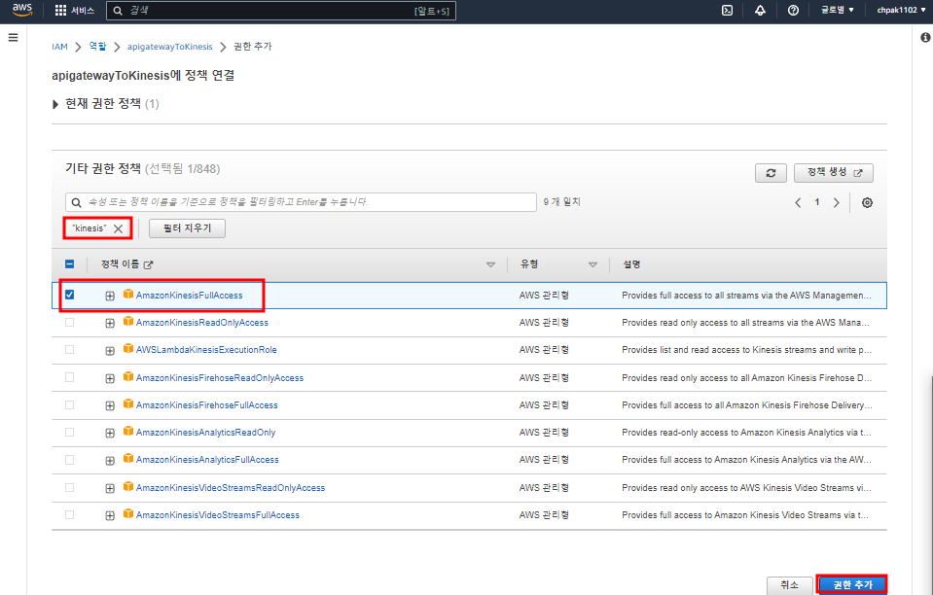Image resolution: width=933 pixels, height=595 pixels.
Task: Expand AmazonKinesisAnalyticsReadOnly policy details
Action: pyautogui.click(x=110, y=434)
